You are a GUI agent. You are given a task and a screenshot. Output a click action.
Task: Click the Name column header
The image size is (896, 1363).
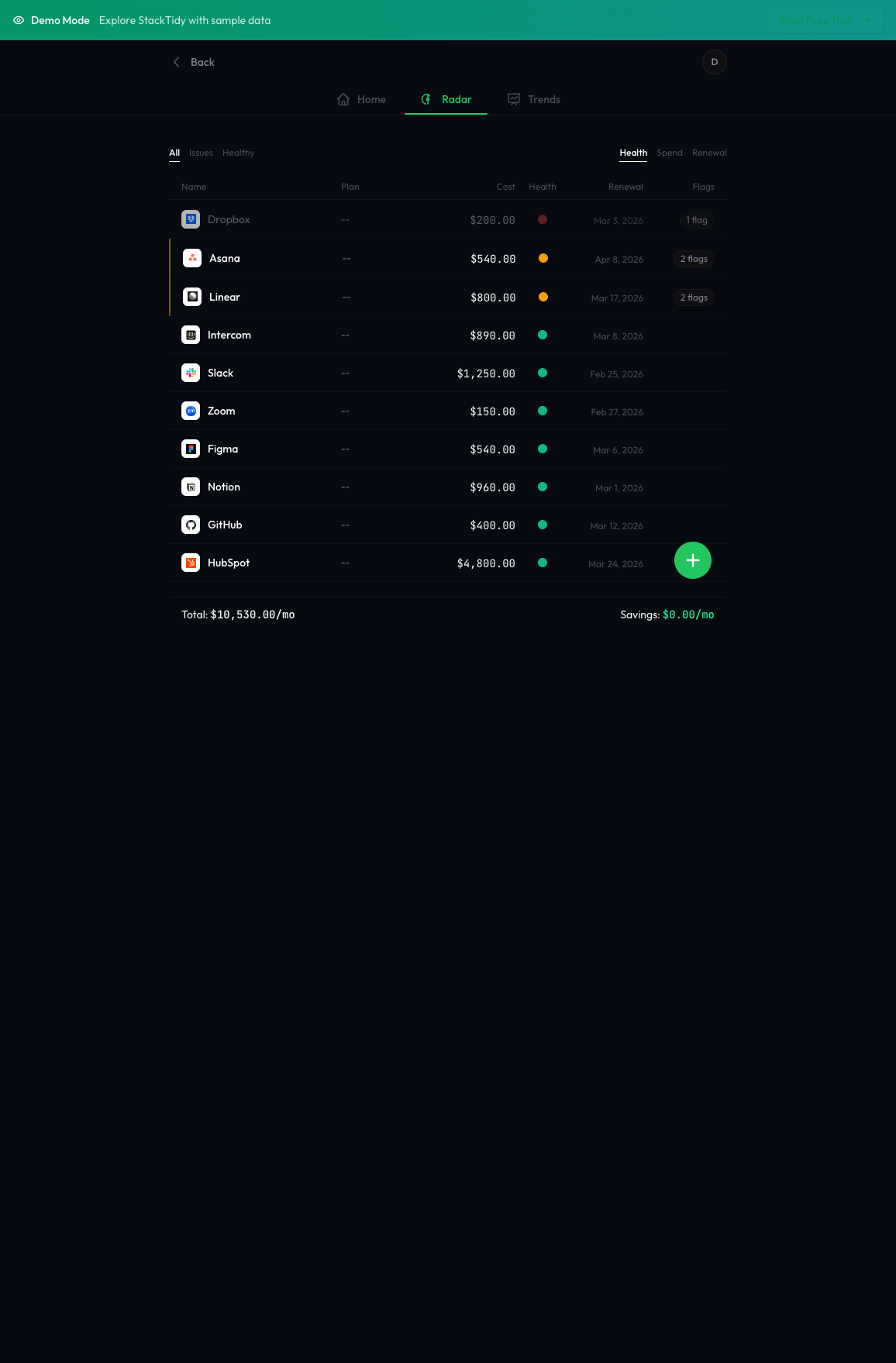pos(194,187)
